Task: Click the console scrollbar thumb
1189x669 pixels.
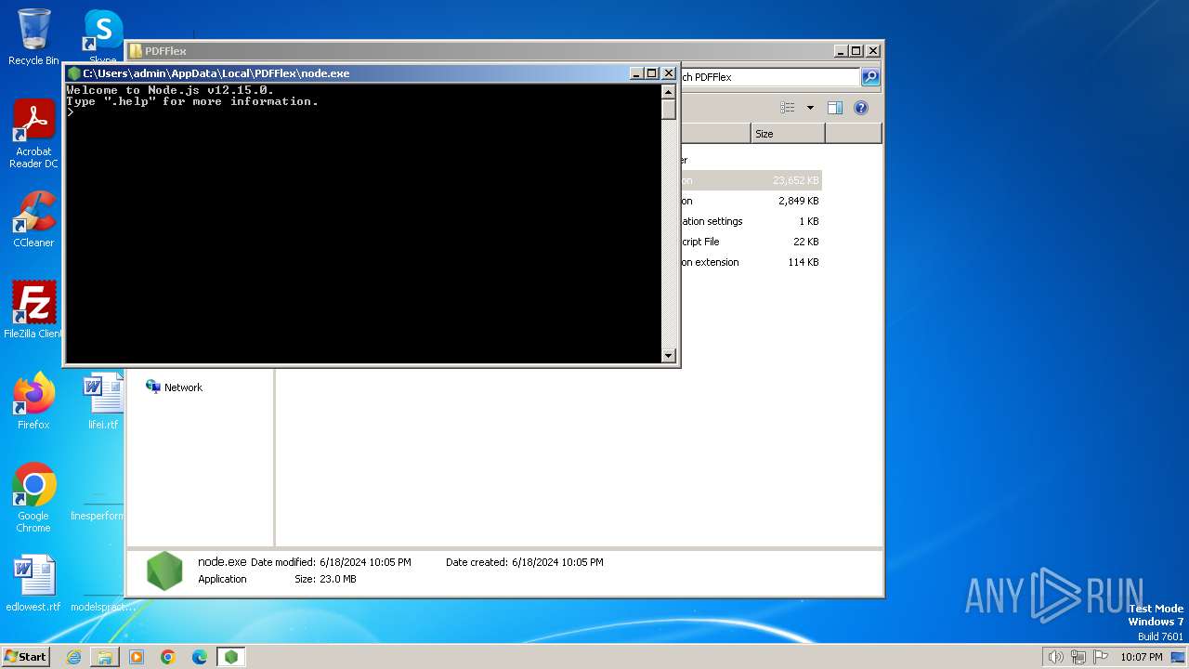Action: (x=668, y=109)
